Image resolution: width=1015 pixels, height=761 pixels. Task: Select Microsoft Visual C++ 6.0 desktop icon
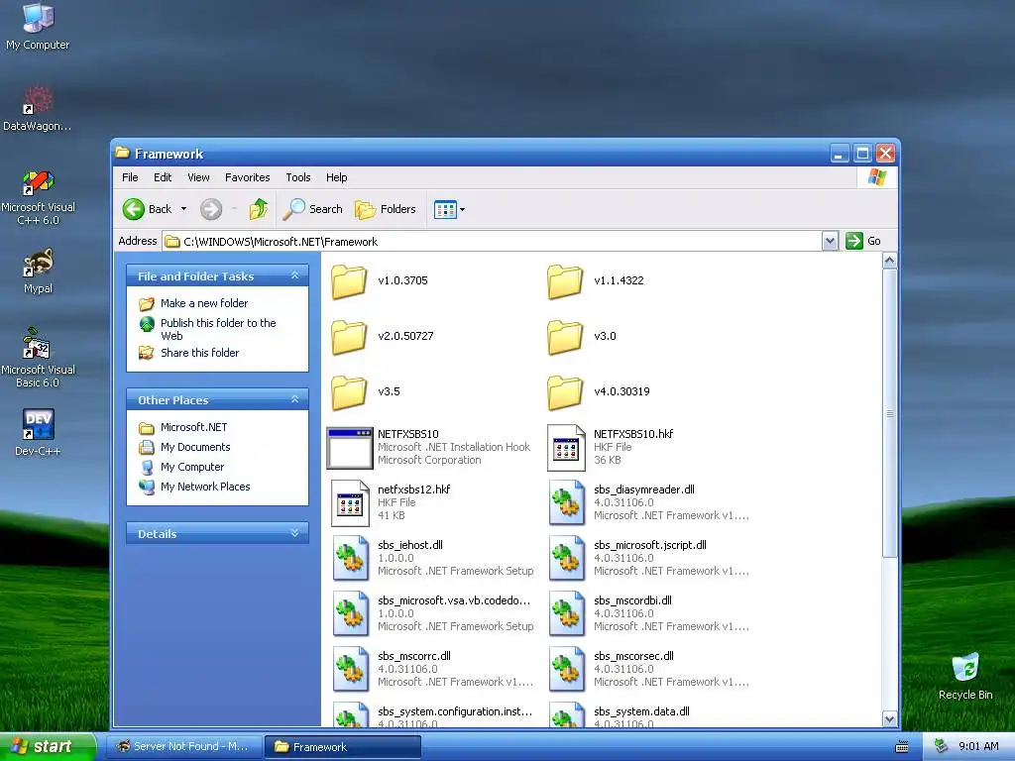point(38,197)
